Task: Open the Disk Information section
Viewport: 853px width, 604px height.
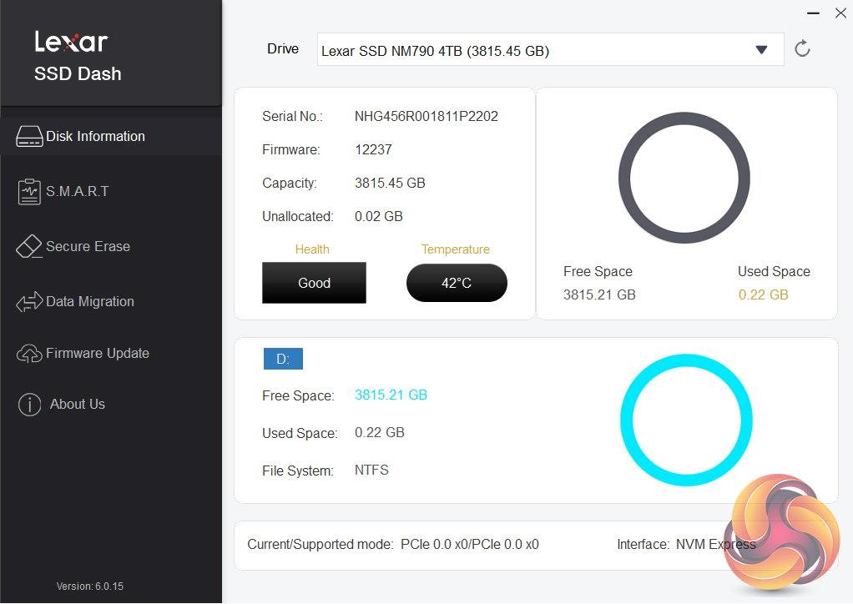Action: click(111, 137)
